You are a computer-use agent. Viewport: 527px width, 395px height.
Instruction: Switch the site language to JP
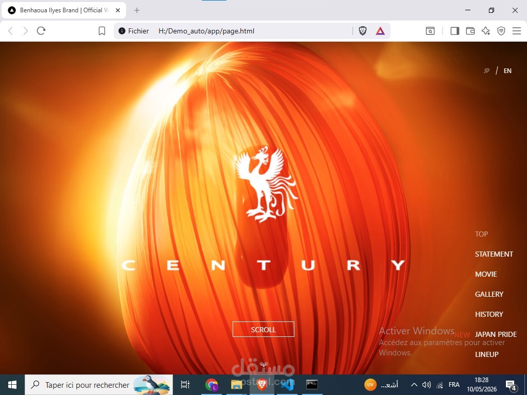486,70
